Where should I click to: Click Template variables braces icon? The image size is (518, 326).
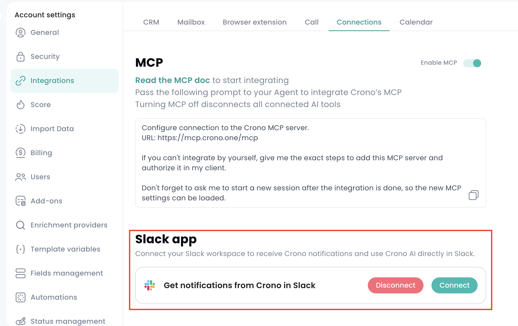pyautogui.click(x=21, y=249)
